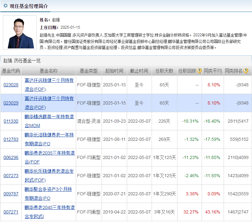Click the 1年又290天 tenure days cell
The width and height of the screenshot is (252, 224).
click(164, 194)
